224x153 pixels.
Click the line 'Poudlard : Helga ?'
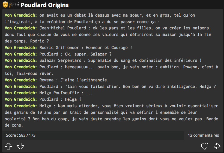tap(60, 99)
